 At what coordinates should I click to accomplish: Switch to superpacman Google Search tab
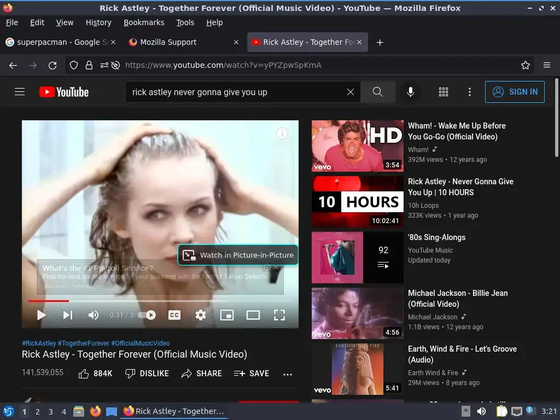pos(61,42)
